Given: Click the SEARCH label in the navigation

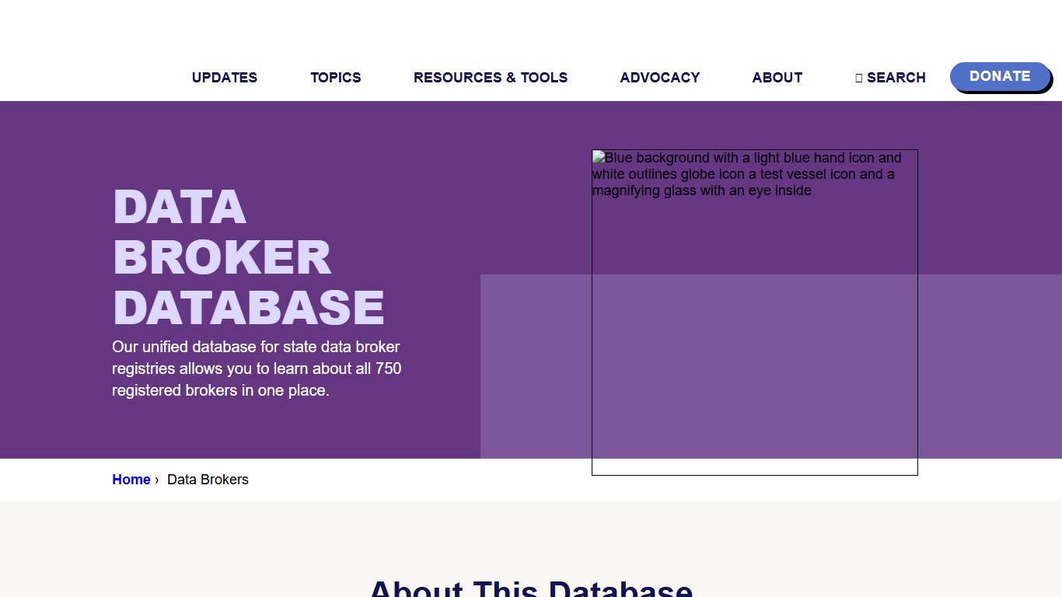Looking at the screenshot, I should 896,77.
